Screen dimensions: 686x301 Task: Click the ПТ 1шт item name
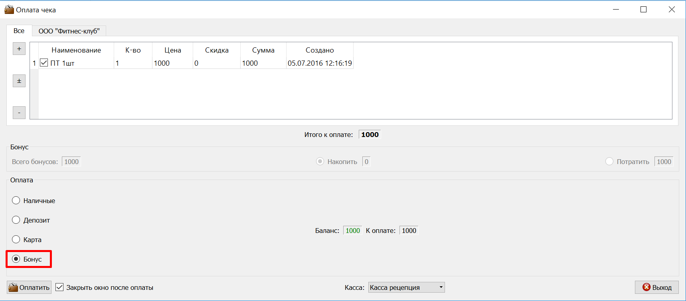coord(62,63)
